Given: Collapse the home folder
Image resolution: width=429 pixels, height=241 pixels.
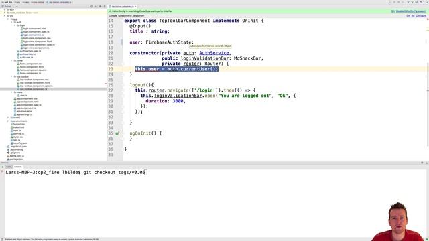Looking at the screenshot, I should 11,60.
